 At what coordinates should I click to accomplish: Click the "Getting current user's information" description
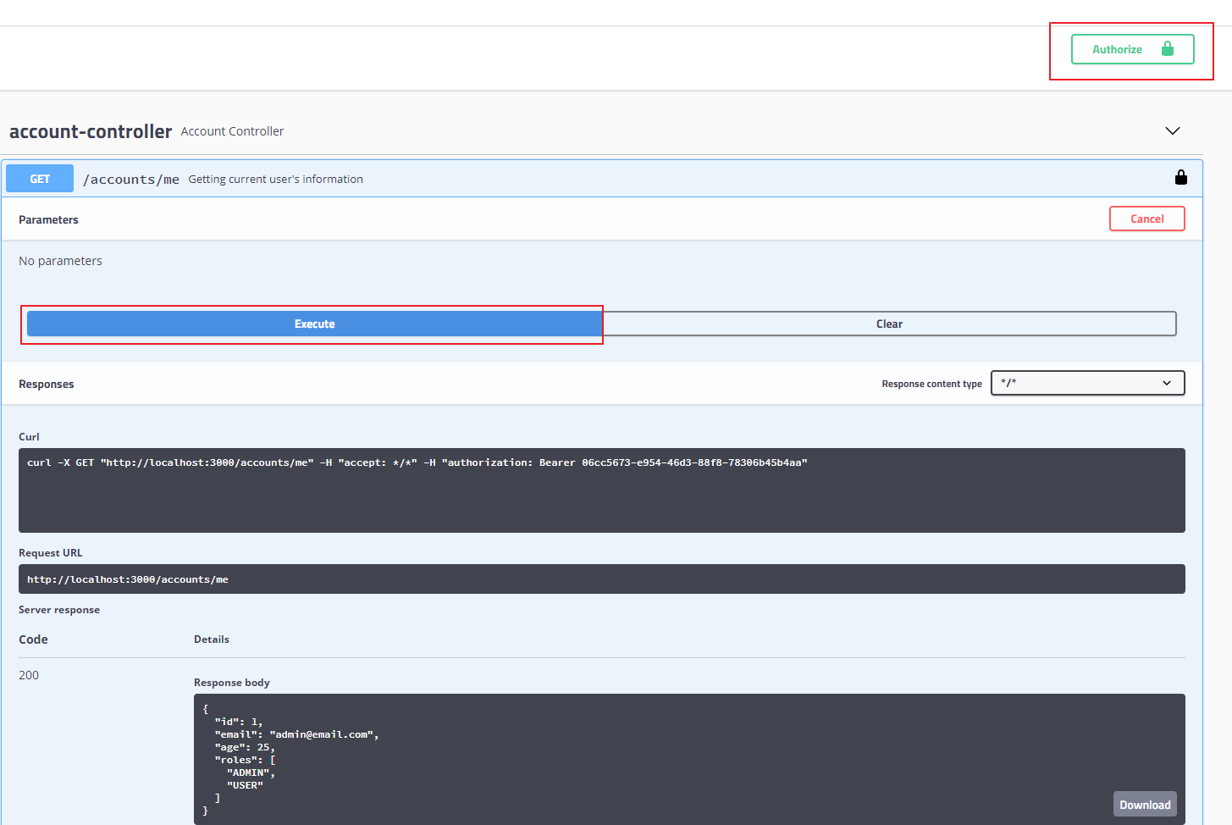pyautogui.click(x=275, y=179)
